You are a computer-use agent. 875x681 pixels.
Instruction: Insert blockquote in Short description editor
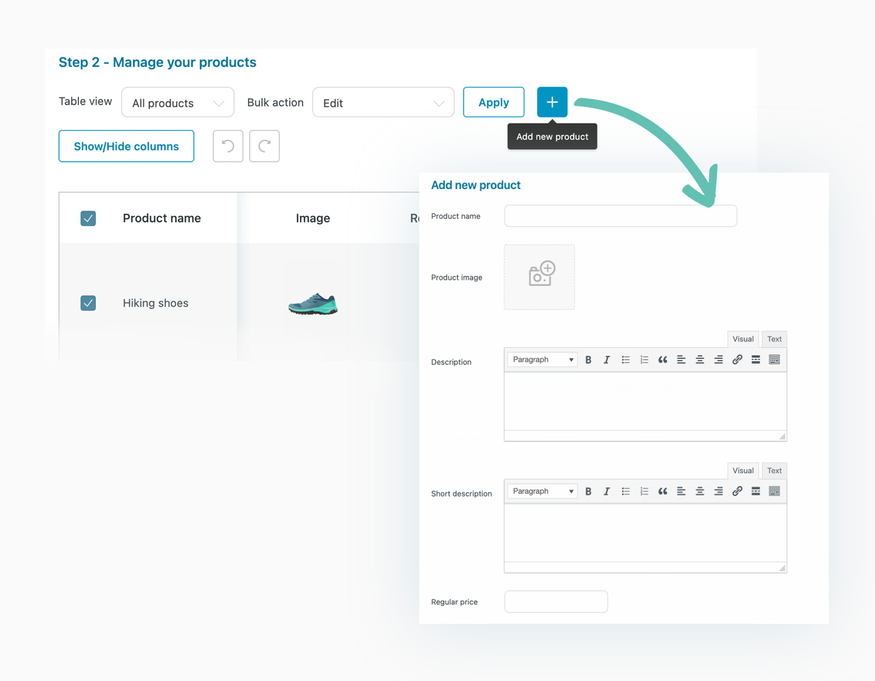point(663,491)
